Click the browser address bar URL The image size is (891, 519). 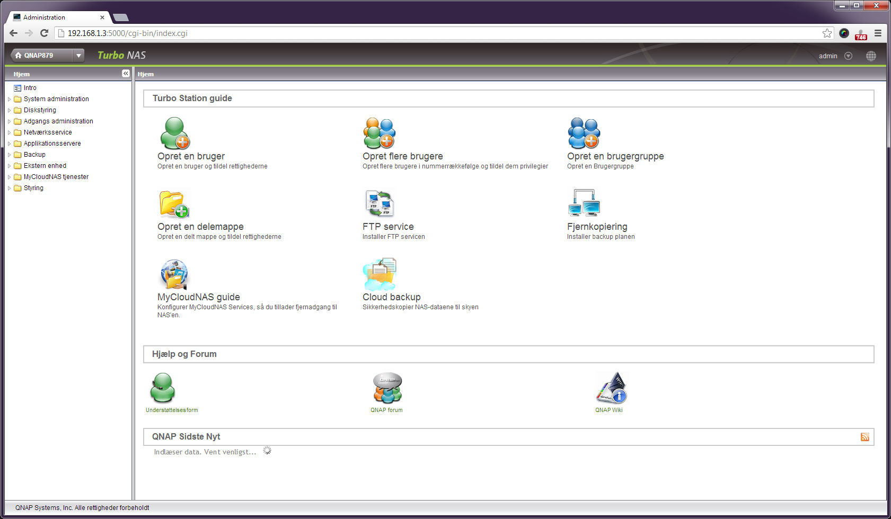[128, 33]
